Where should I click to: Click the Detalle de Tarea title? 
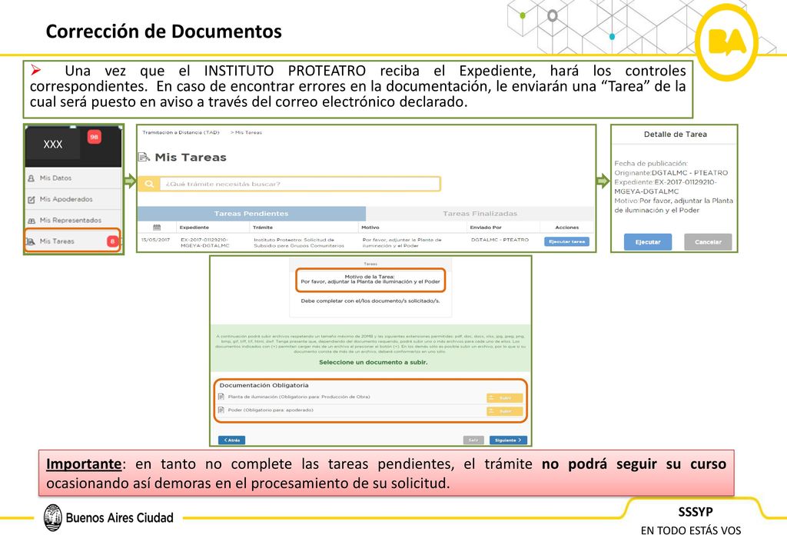tap(675, 135)
